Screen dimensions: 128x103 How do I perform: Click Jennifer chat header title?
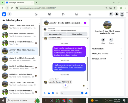coord(66,23)
